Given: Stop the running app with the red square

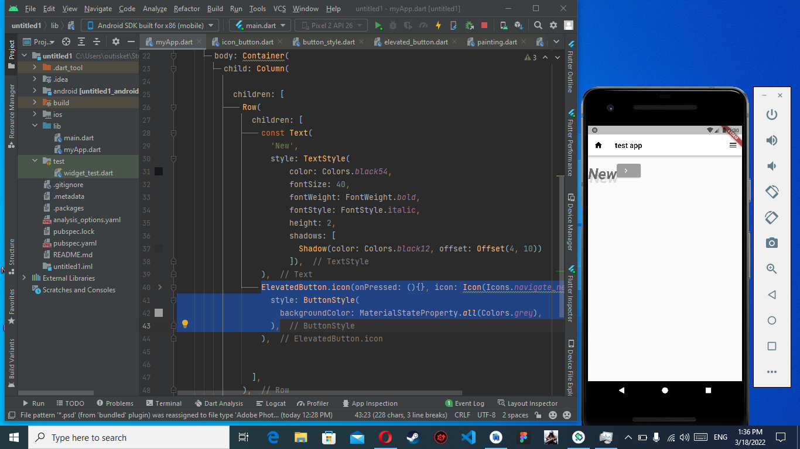Looking at the screenshot, I should [484, 26].
